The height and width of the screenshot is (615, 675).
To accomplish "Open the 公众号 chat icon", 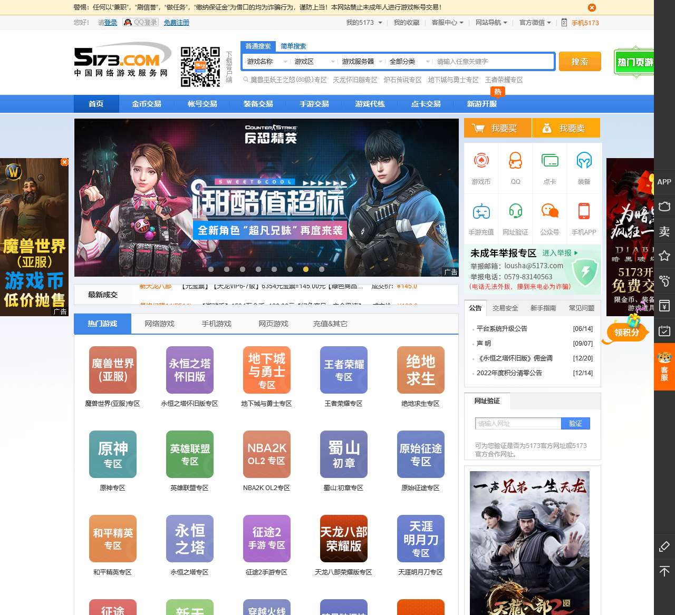I will pyautogui.click(x=549, y=211).
